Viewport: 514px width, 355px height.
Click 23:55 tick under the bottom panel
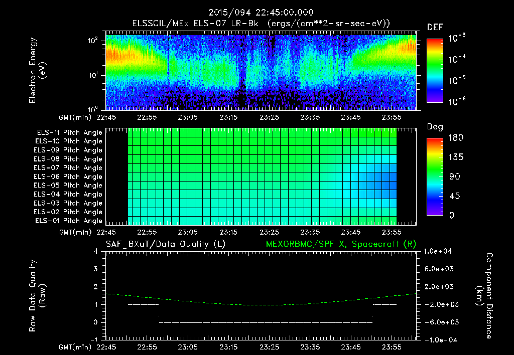392,347
